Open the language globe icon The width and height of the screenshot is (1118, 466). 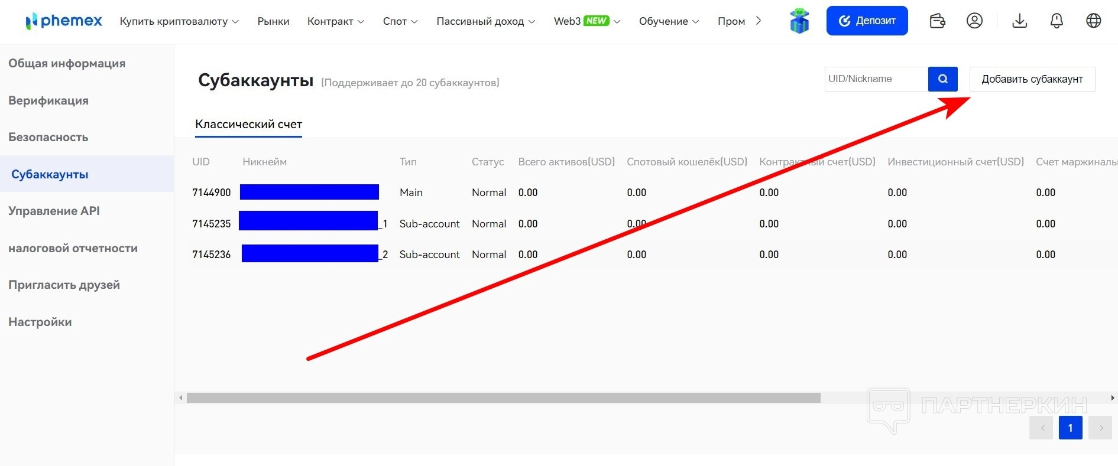click(1094, 21)
